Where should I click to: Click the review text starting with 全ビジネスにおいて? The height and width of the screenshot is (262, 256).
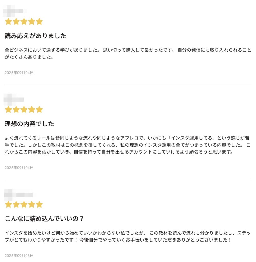tap(128, 53)
